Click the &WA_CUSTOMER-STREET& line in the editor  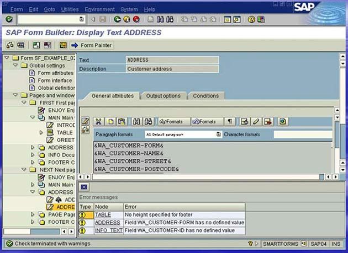coord(133,162)
